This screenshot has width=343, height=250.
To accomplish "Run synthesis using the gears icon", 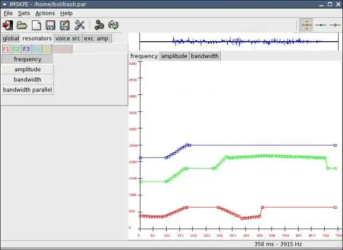I will click(99, 25).
